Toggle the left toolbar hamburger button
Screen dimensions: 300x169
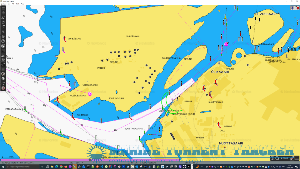[3, 8]
